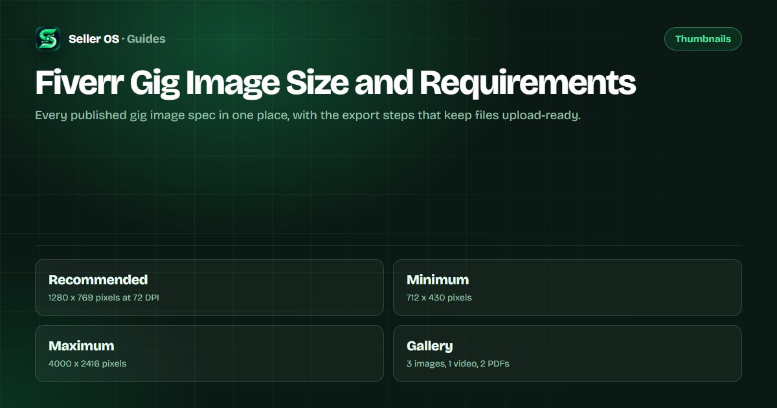Image resolution: width=777 pixels, height=408 pixels.
Task: Open the Thumbnails tag pill
Action: click(x=703, y=39)
